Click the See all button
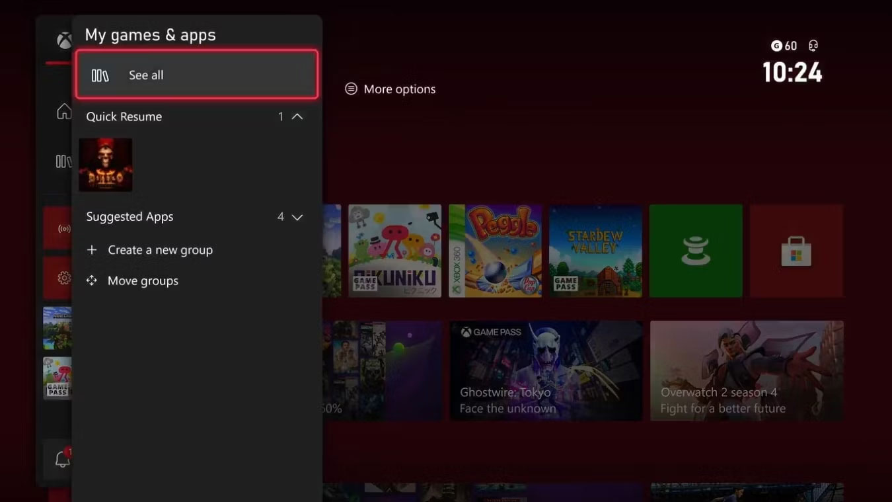Viewport: 892px width, 502px height. [x=197, y=75]
